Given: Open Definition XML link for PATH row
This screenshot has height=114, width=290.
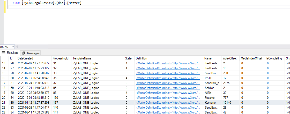Looking at the screenshot, I should point(168,78).
